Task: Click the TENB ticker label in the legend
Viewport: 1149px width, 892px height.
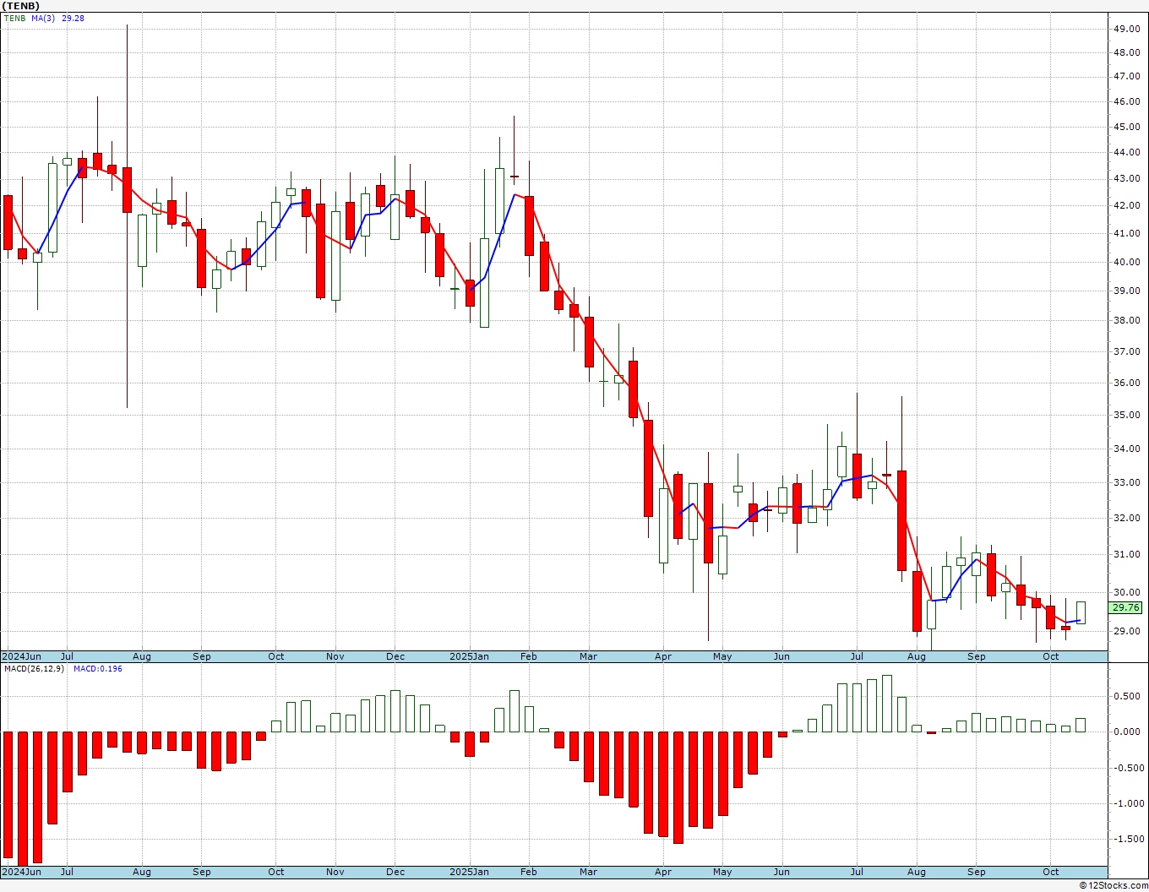Action: click(x=14, y=18)
